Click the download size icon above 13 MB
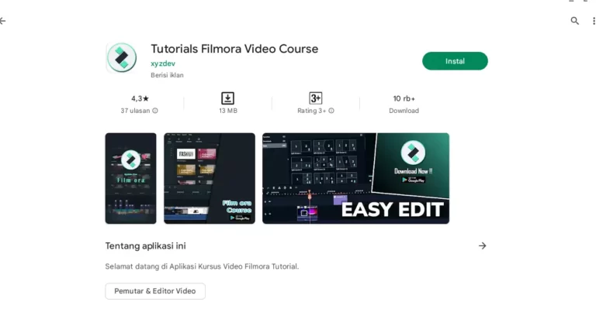Screen dimensions: 596x319 tap(227, 98)
